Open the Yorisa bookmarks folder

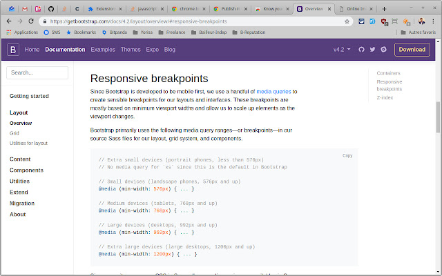pos(143,32)
